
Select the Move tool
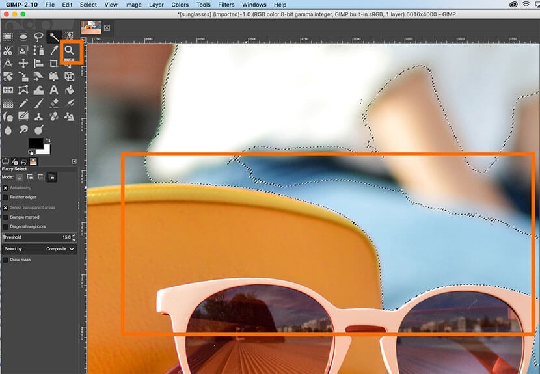pyautogui.click(x=23, y=64)
